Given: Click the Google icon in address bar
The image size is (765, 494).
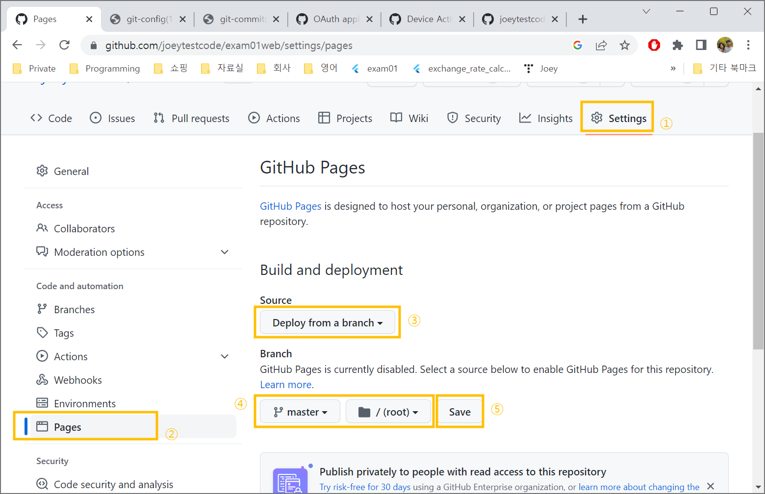Looking at the screenshot, I should pos(578,45).
